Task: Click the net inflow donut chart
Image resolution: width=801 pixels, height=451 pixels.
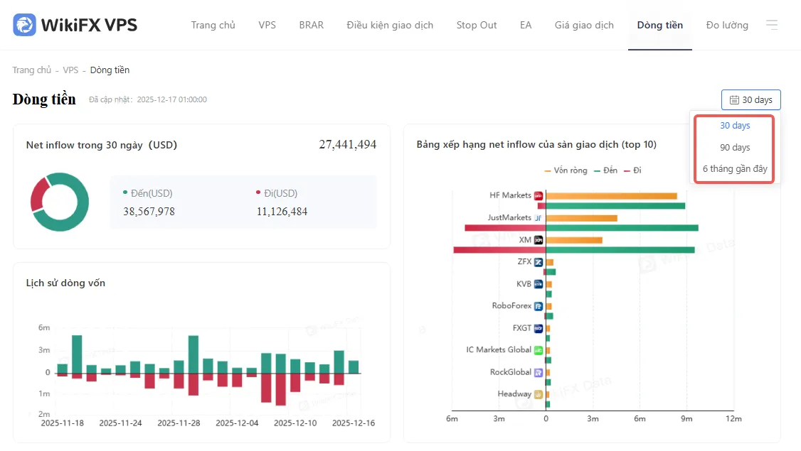Action: [x=60, y=202]
